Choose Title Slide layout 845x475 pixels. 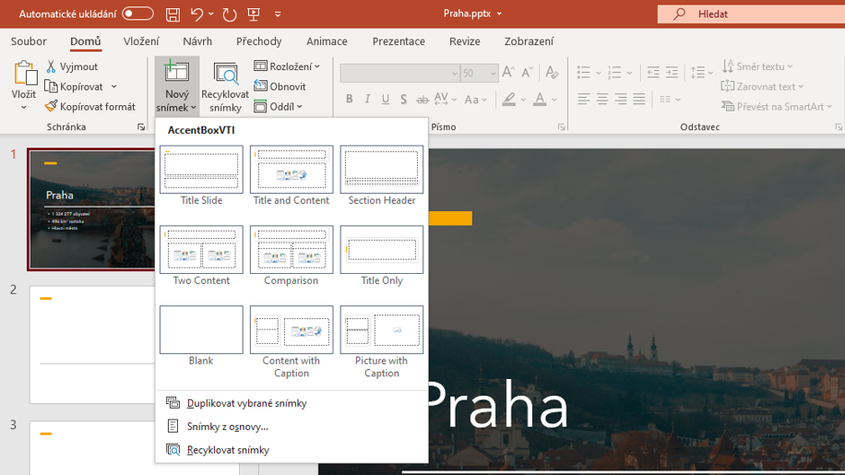201,176
